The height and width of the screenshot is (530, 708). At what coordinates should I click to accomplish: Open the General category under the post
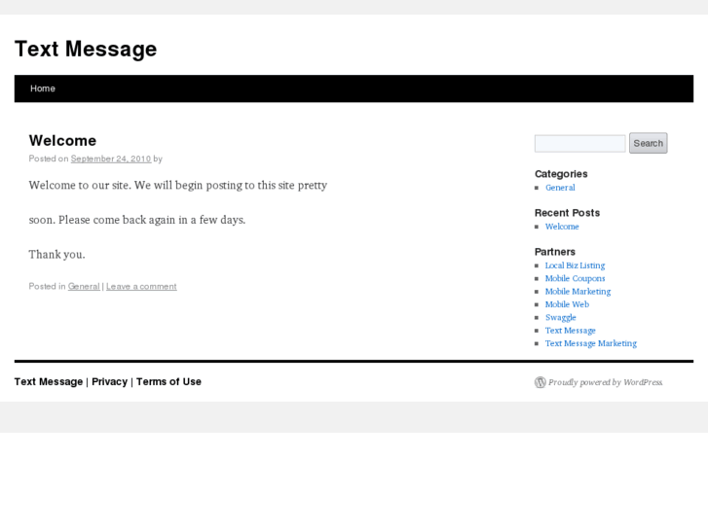pyautogui.click(x=84, y=287)
